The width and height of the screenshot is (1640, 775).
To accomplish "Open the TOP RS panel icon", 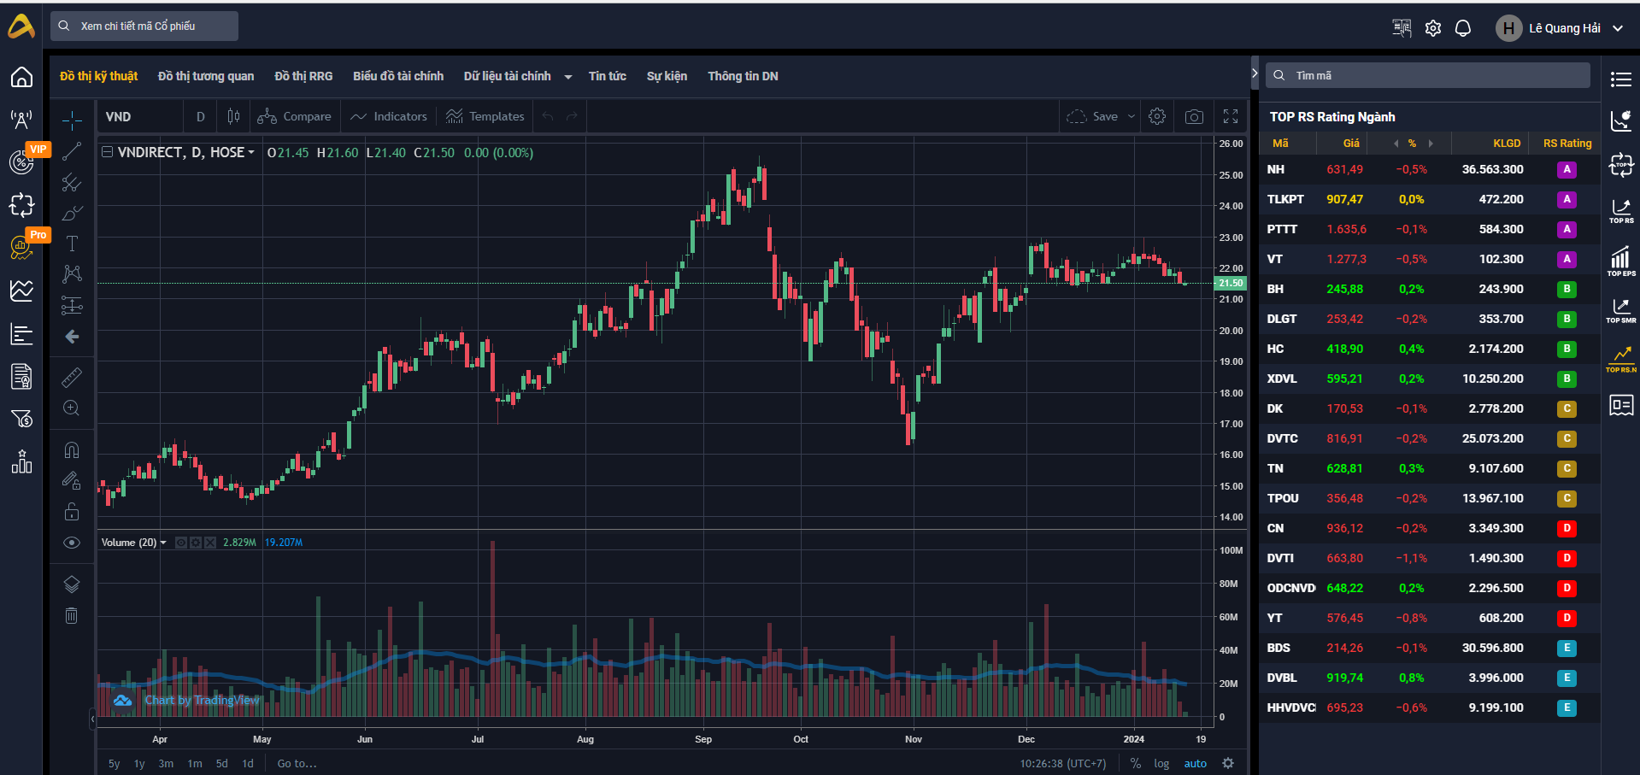I will click(x=1621, y=210).
